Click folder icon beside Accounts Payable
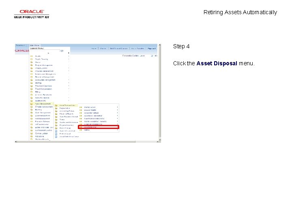Screen dimensions: 292x219 point(32,98)
